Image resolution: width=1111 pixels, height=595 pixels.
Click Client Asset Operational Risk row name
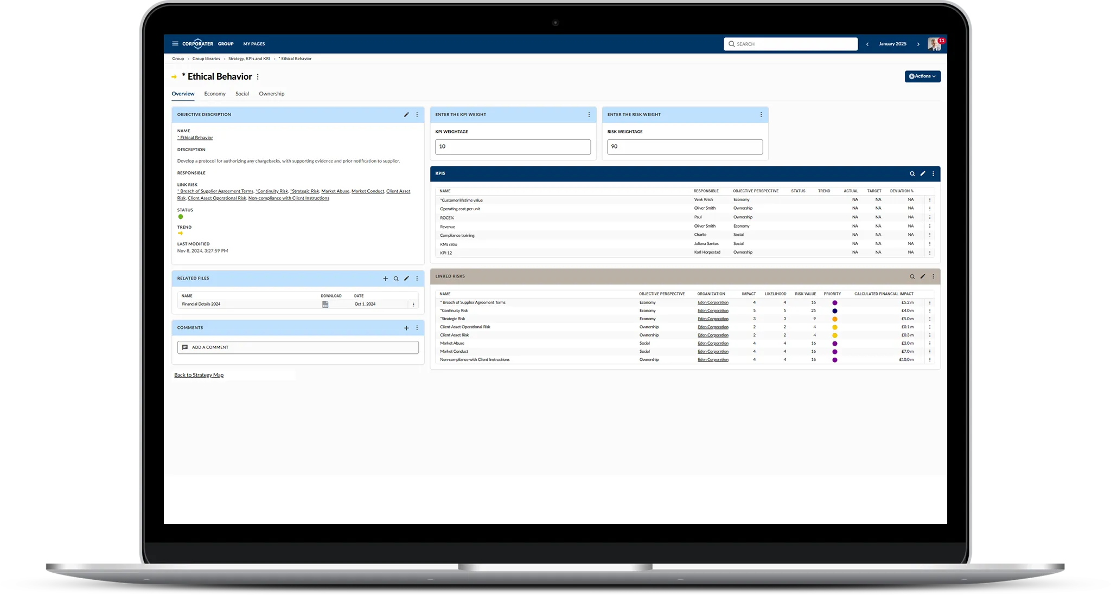pyautogui.click(x=465, y=327)
